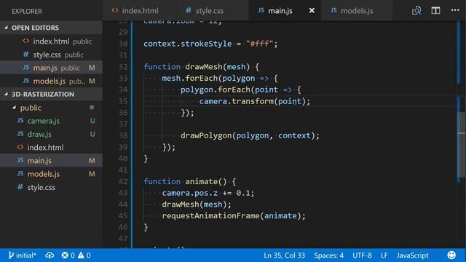Click the context.strokeStyle assignment line

(x=210, y=44)
